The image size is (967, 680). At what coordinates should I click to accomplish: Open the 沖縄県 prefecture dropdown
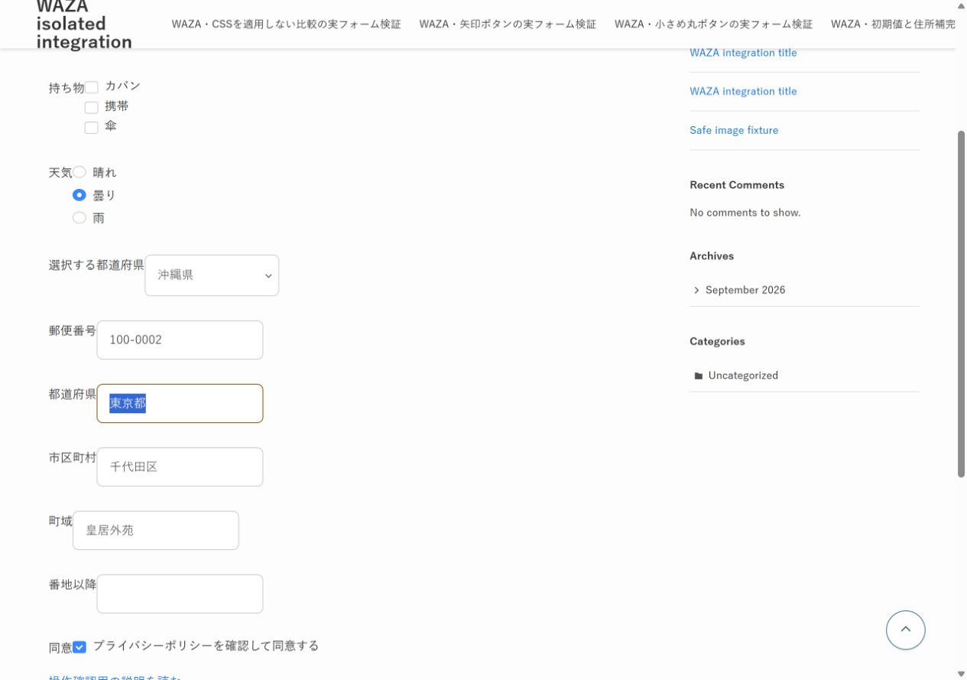coord(212,275)
